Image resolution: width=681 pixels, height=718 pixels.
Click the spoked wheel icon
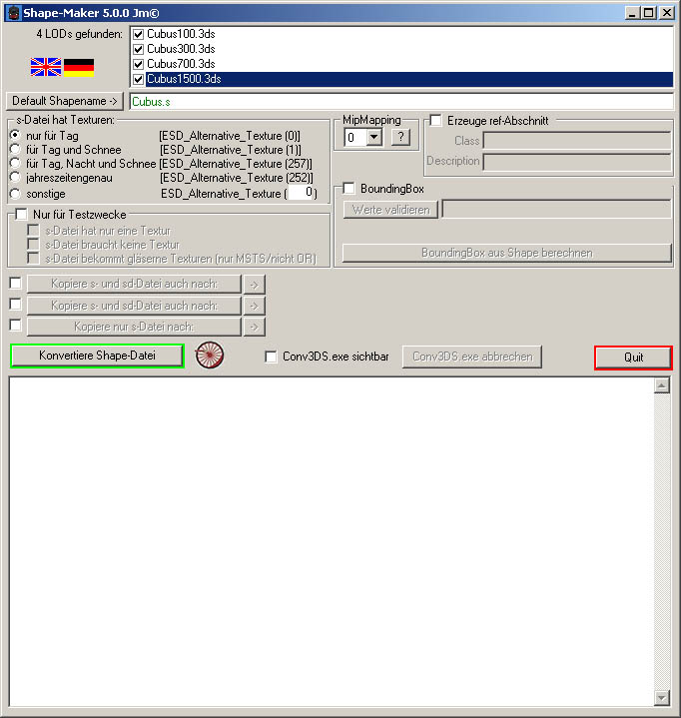click(210, 356)
